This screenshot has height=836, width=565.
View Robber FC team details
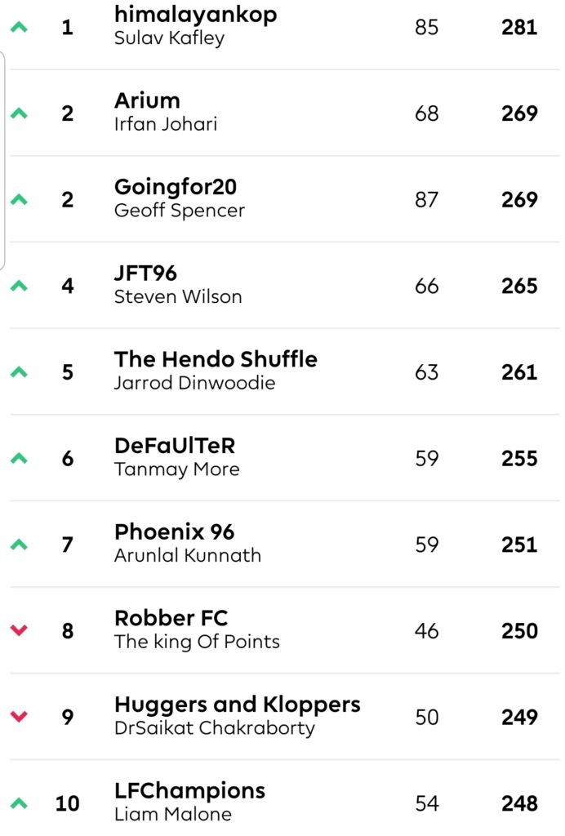point(171,619)
